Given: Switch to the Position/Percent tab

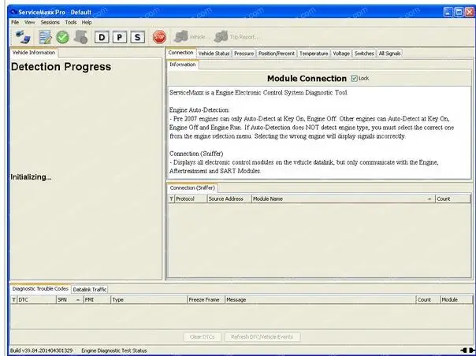Looking at the screenshot, I should (x=277, y=54).
